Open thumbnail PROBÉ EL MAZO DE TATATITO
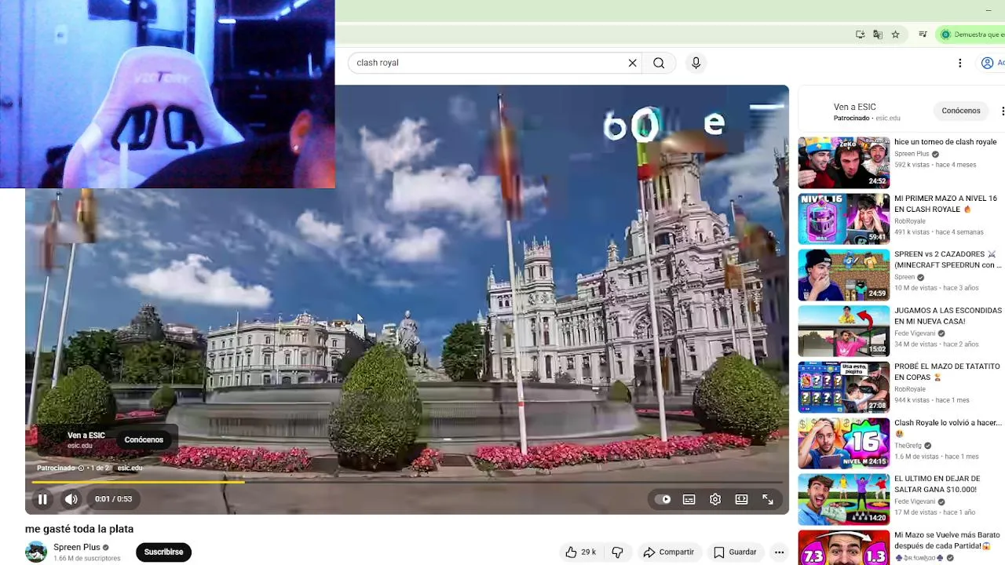 click(844, 388)
